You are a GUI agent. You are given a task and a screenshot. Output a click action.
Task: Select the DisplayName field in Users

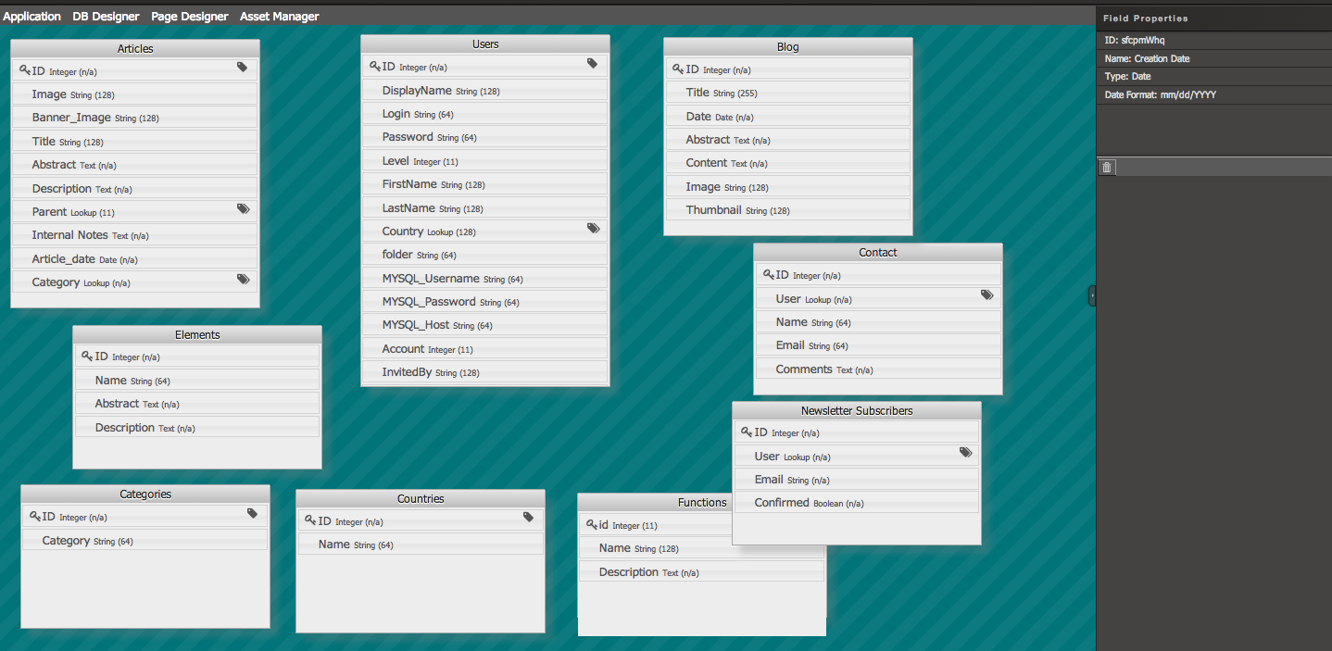pos(485,91)
